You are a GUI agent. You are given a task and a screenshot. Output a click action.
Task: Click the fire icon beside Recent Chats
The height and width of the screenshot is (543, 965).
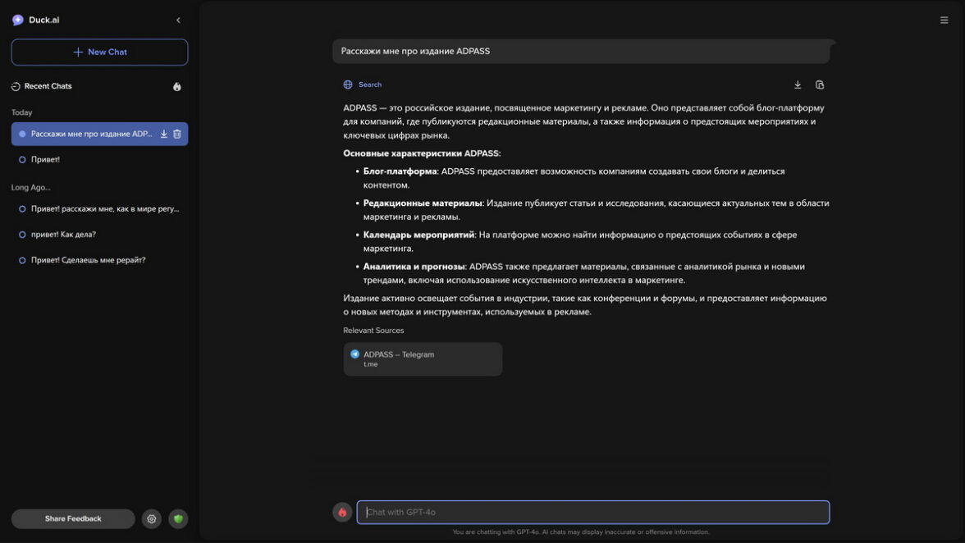point(176,86)
